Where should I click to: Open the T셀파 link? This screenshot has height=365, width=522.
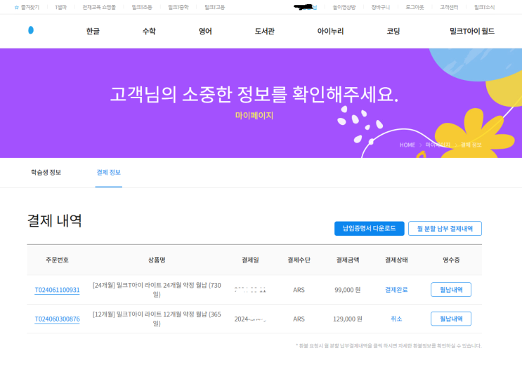[x=61, y=7]
